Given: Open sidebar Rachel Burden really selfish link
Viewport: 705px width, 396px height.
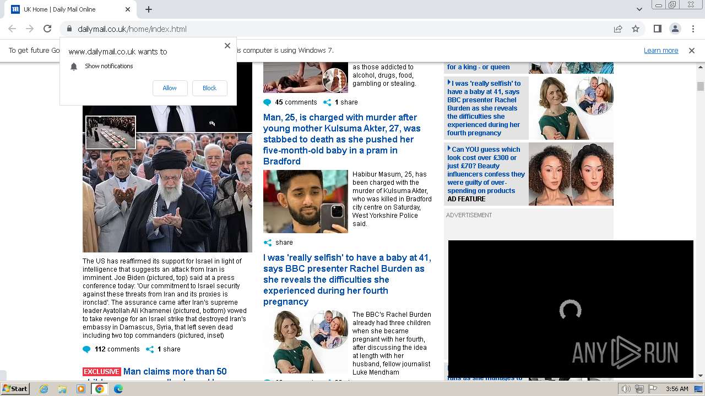Looking at the screenshot, I should [x=485, y=108].
